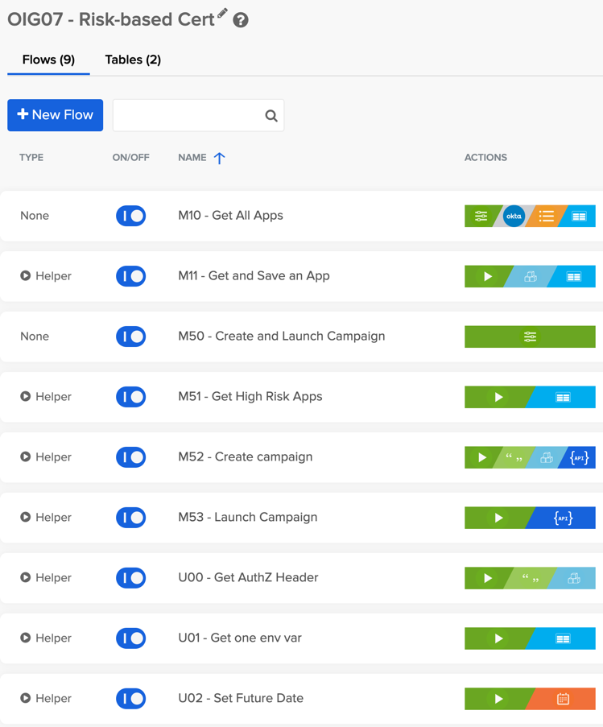Sort by the ON/OFF column header
Viewport: 603px width, 727px height.
pos(130,158)
